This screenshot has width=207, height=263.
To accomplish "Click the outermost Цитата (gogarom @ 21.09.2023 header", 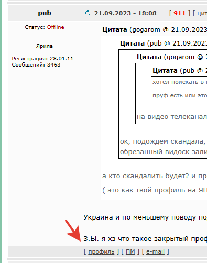I will (x=155, y=30).
